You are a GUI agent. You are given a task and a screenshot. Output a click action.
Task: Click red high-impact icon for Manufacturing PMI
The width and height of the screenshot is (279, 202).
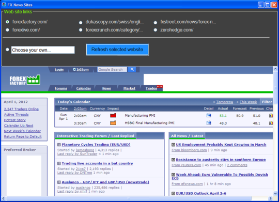[113, 116]
